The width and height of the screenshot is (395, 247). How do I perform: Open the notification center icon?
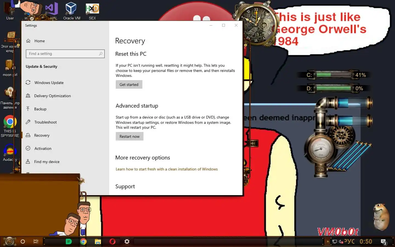(x=384, y=242)
